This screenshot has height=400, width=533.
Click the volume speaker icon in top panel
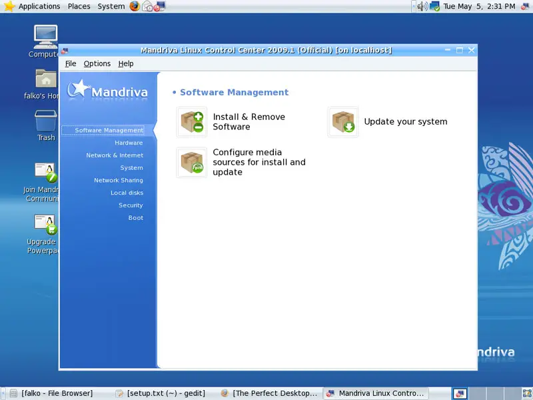point(422,6)
